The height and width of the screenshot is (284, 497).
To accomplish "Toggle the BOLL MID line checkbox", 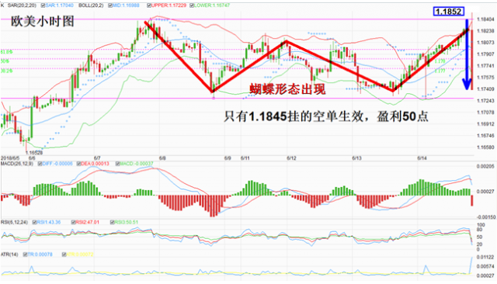I will (110, 5).
